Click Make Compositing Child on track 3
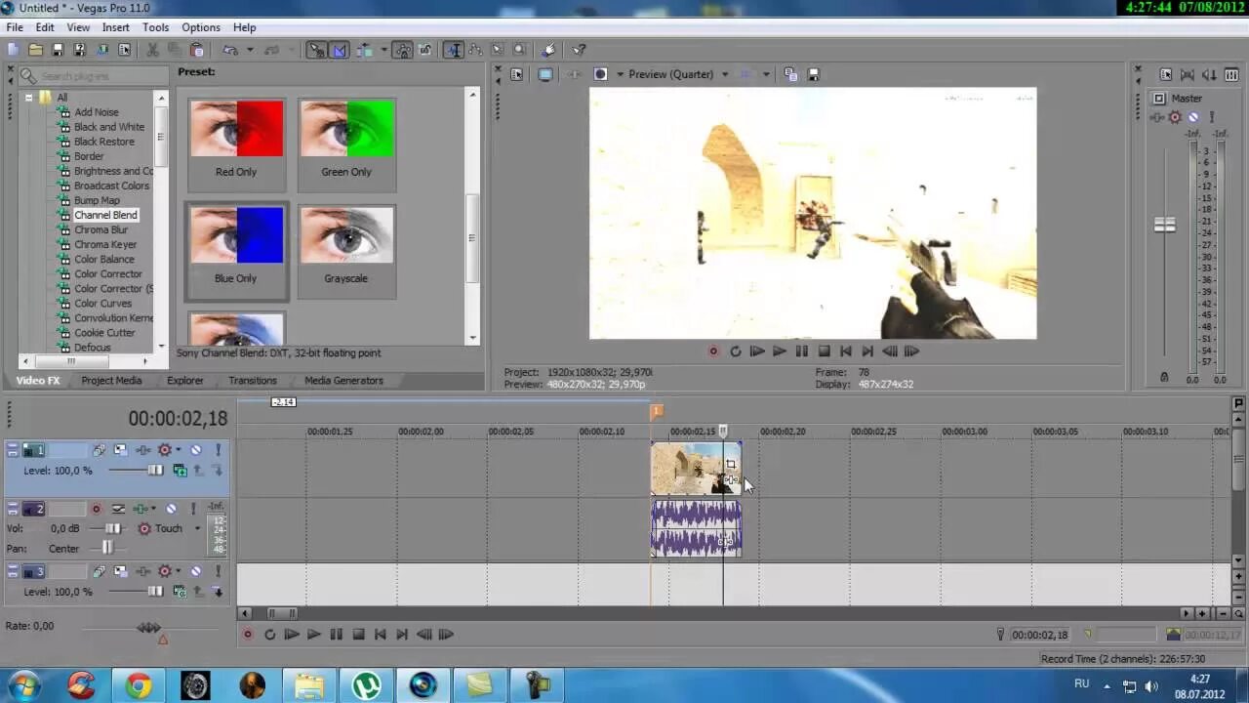 218,592
